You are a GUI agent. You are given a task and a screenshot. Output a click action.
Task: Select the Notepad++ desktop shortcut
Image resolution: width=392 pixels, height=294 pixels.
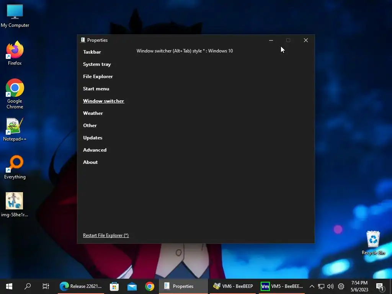coord(15,129)
